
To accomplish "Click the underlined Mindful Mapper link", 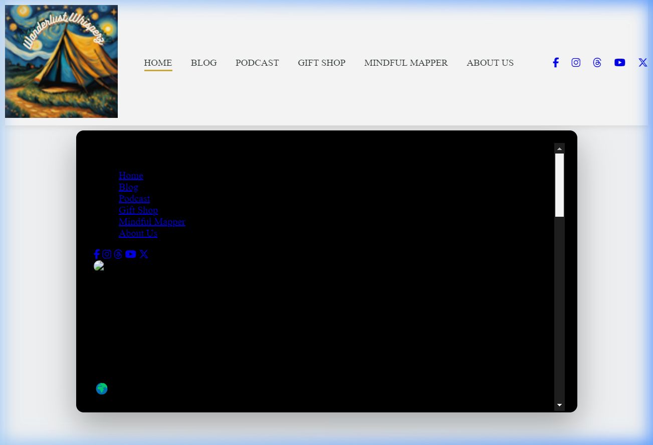I will [x=152, y=222].
